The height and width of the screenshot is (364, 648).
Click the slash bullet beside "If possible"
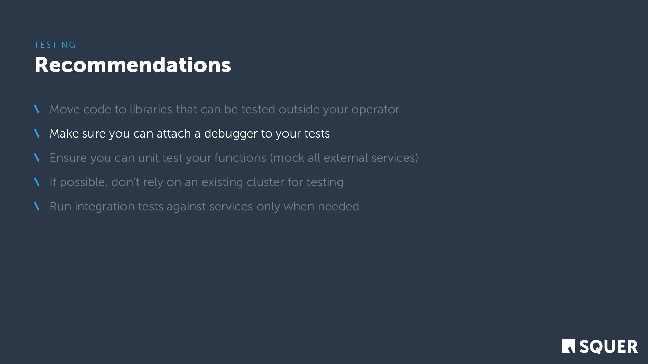pyautogui.click(x=37, y=182)
